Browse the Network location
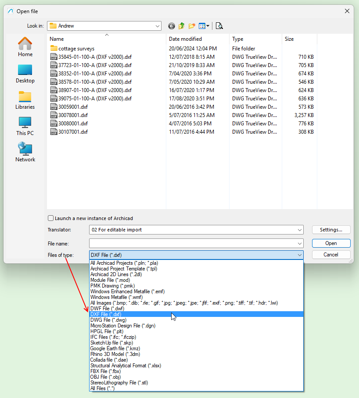Screen dimensions: 359x398 click(x=25, y=152)
